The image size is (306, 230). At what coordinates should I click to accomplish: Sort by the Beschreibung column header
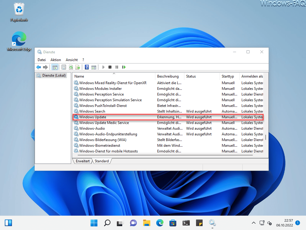pyautogui.click(x=170, y=76)
